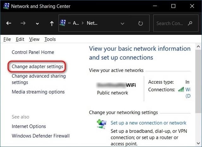Open the File menu
Image resolution: width=202 pixels, height=147 pixels.
(x=7, y=39)
